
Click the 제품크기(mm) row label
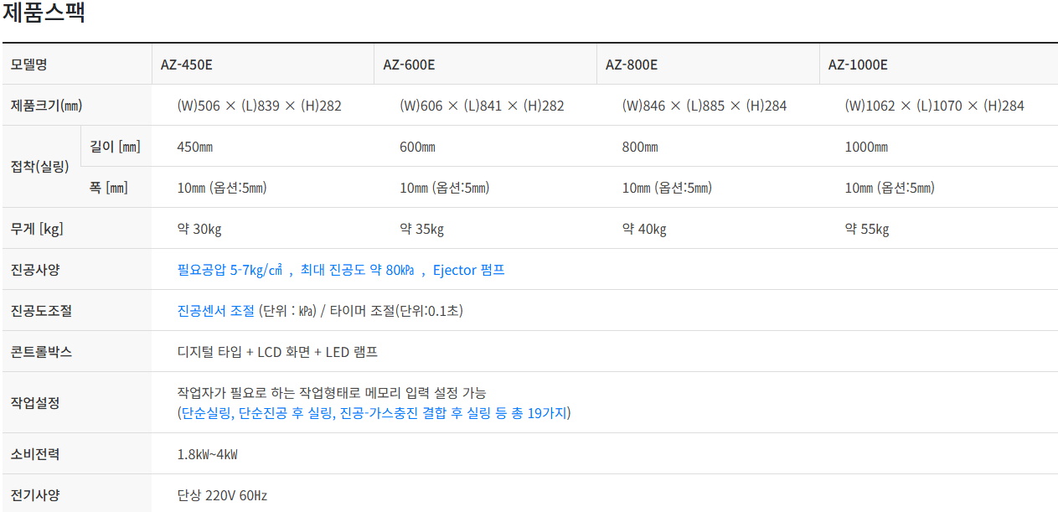tap(47, 106)
